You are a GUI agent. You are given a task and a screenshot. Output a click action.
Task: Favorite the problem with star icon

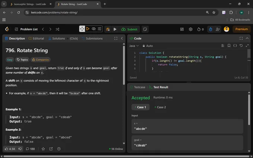coord(43,149)
